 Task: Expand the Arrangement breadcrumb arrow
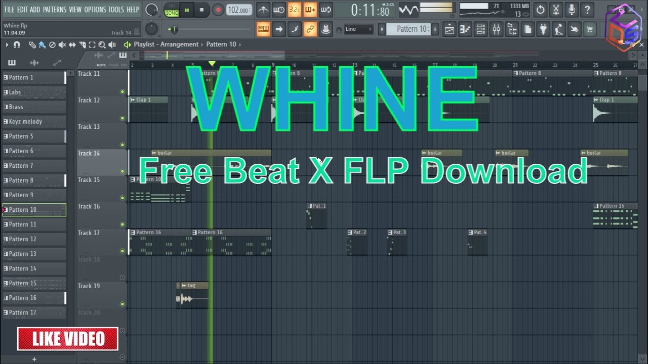[202, 44]
